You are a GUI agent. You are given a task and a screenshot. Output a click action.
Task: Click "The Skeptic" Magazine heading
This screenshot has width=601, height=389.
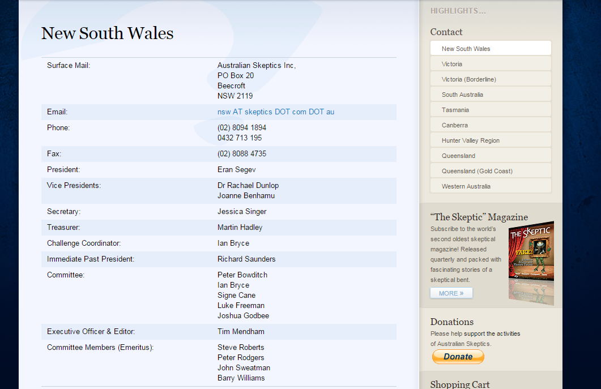(x=479, y=217)
